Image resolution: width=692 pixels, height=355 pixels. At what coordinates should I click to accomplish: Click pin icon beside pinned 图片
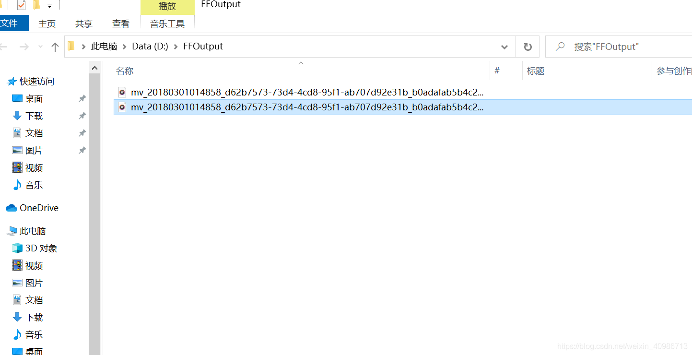click(82, 150)
